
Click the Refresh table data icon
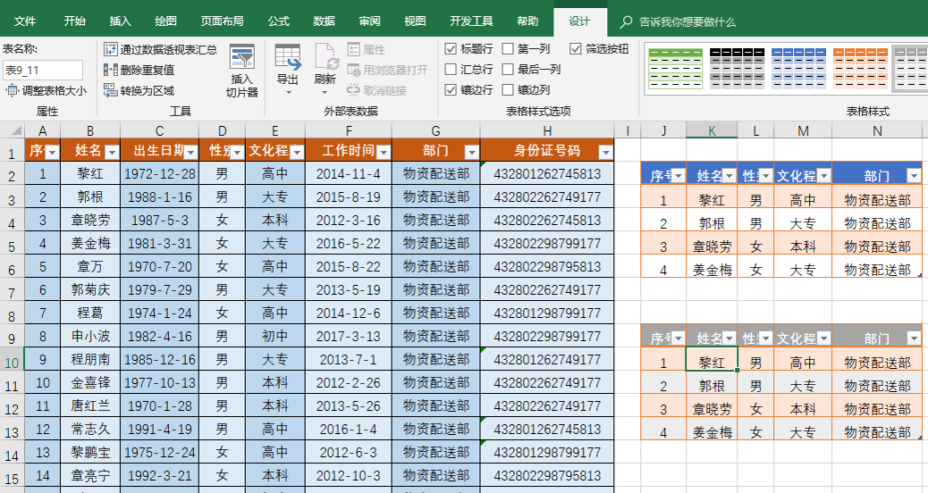click(325, 58)
